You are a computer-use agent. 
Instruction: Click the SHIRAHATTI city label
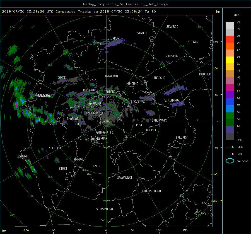(105, 132)
